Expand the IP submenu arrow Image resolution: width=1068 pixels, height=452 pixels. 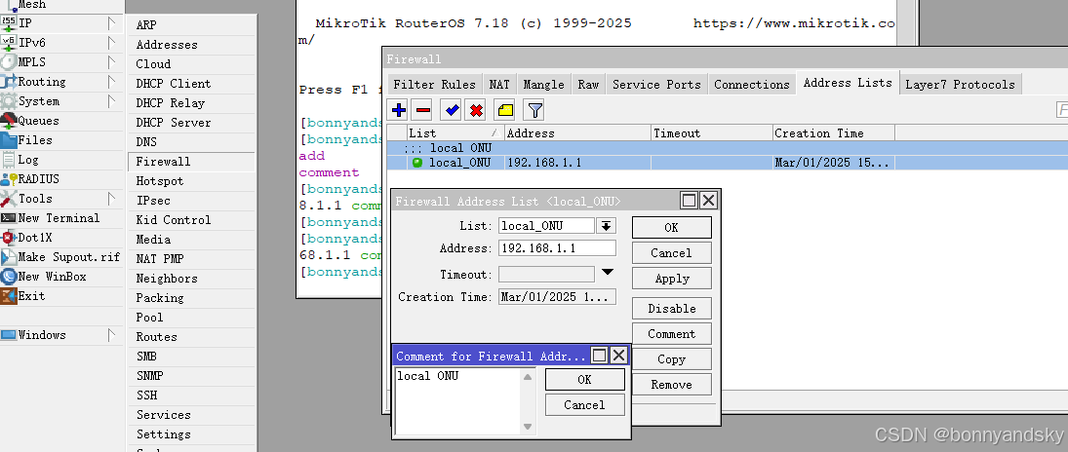coord(112,23)
